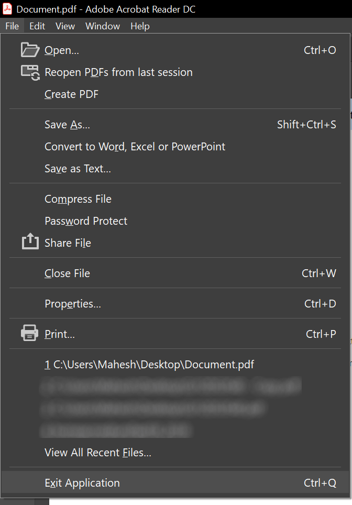Open the Edit menu
This screenshot has width=352, height=505.
37,26
